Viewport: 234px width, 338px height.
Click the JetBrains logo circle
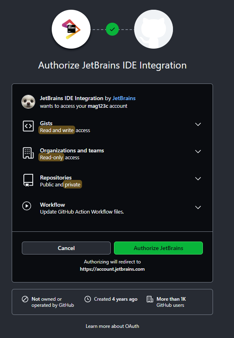point(71,29)
